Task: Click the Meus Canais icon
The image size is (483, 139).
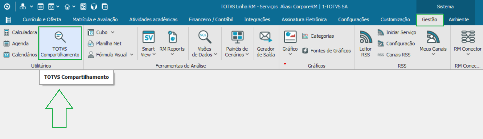Action: [433, 37]
